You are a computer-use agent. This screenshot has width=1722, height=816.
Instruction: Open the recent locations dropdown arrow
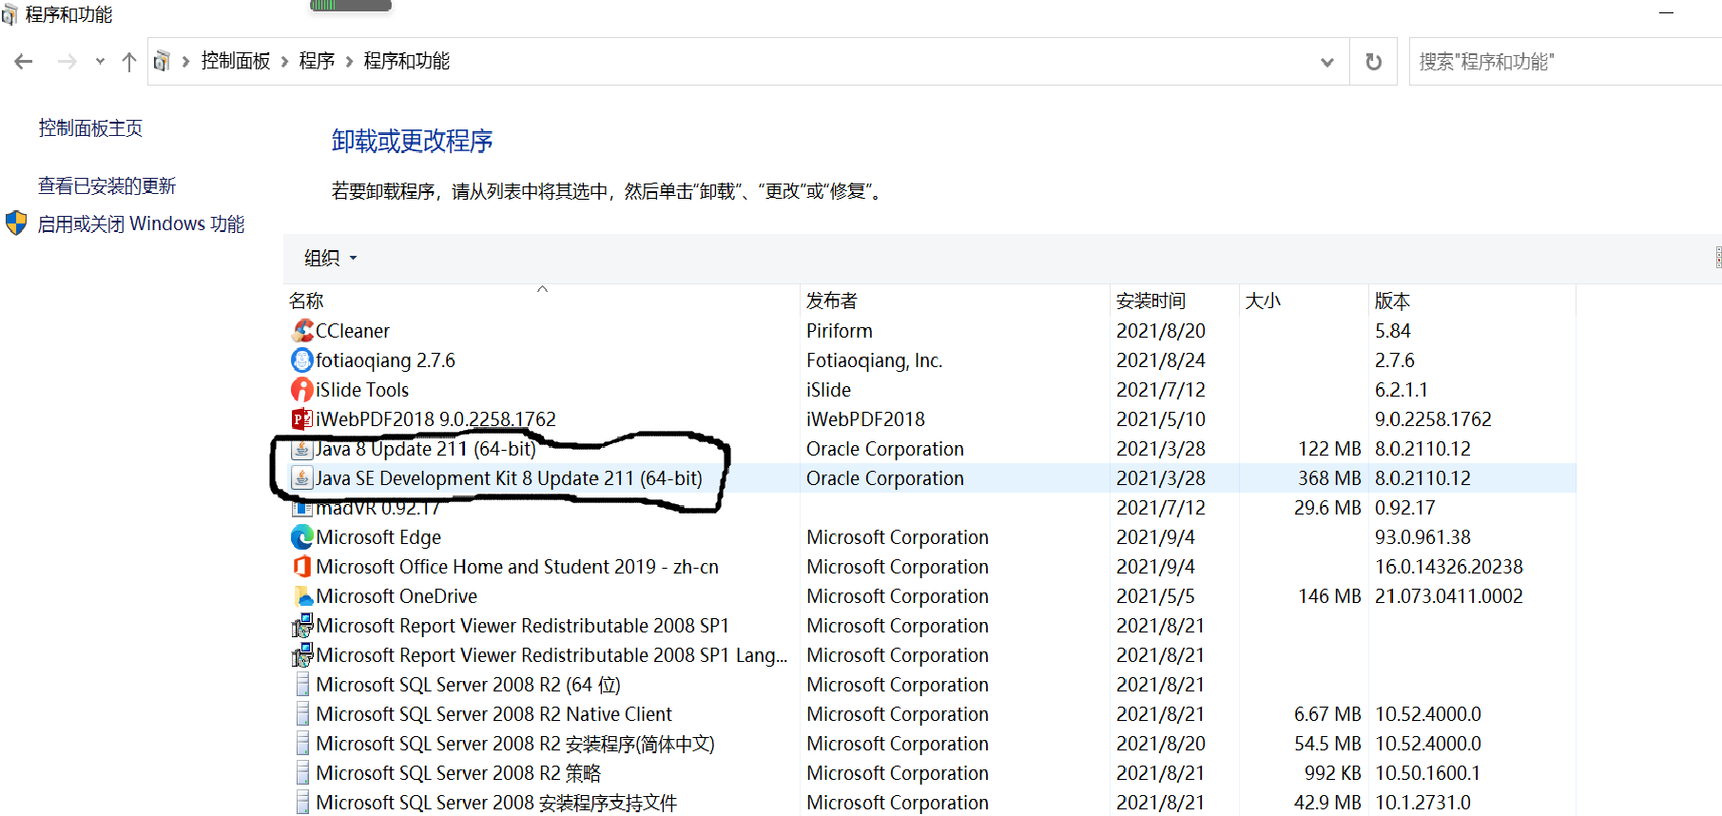pos(100,62)
